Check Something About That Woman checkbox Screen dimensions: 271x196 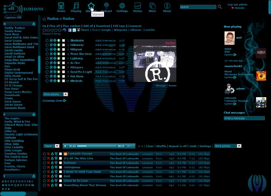point(60,185)
